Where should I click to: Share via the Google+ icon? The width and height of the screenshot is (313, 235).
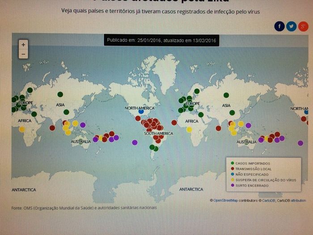(x=303, y=26)
